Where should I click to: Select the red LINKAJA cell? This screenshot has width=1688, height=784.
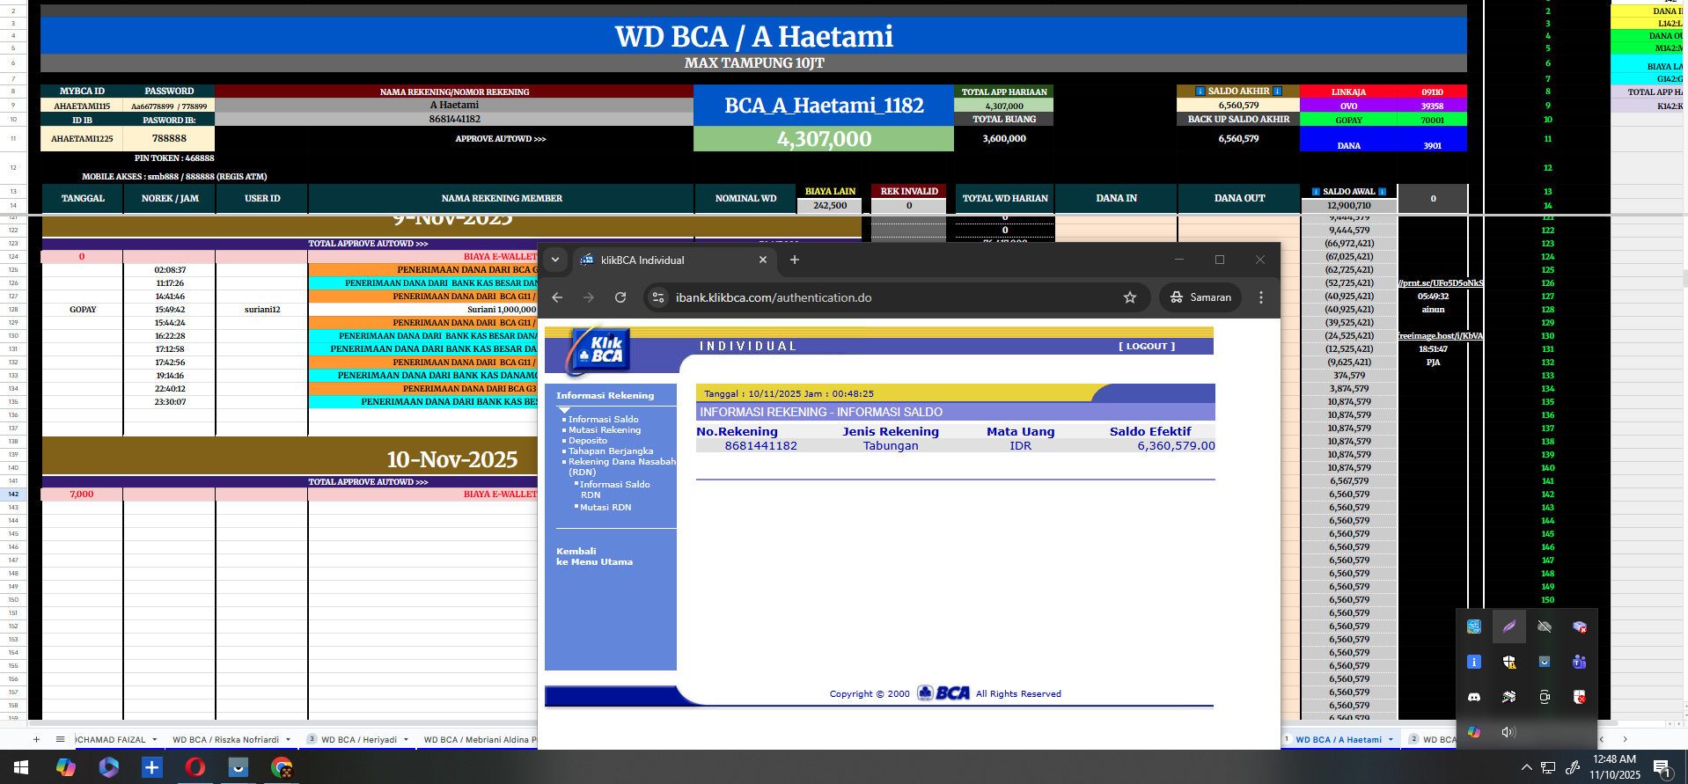click(x=1348, y=92)
